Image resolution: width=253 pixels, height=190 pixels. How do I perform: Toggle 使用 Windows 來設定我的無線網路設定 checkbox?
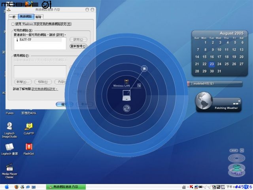click(x=13, y=24)
